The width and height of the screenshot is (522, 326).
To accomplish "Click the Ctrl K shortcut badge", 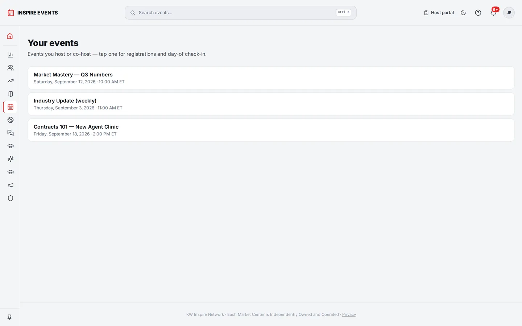I will pyautogui.click(x=344, y=12).
